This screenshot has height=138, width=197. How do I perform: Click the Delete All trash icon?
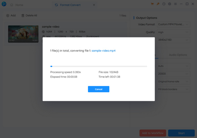click(x=23, y=15)
